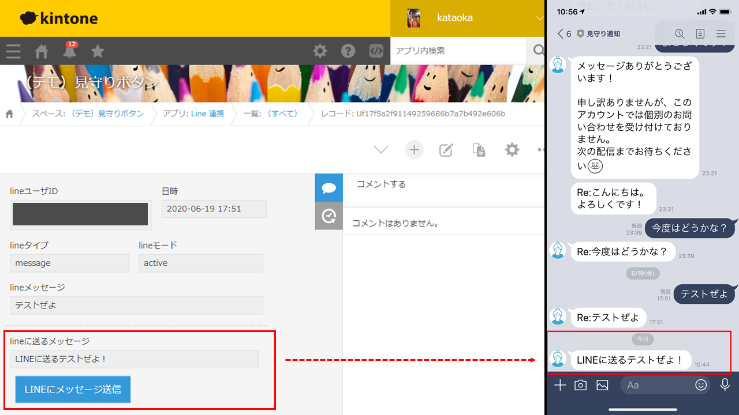
Task: Tap the plus icon in LINE input bar
Action: (x=559, y=385)
